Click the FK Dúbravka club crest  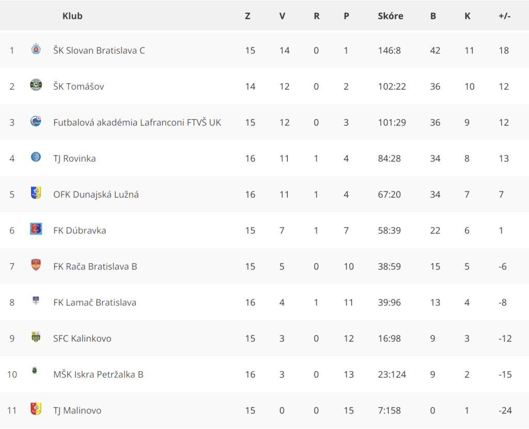tap(36, 229)
